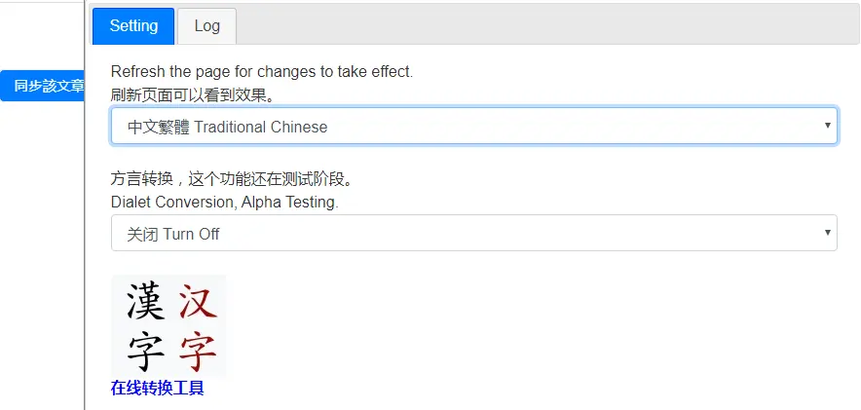The width and height of the screenshot is (861, 410).
Task: Click the arrow on the 中文繁體 select
Action: click(827, 126)
